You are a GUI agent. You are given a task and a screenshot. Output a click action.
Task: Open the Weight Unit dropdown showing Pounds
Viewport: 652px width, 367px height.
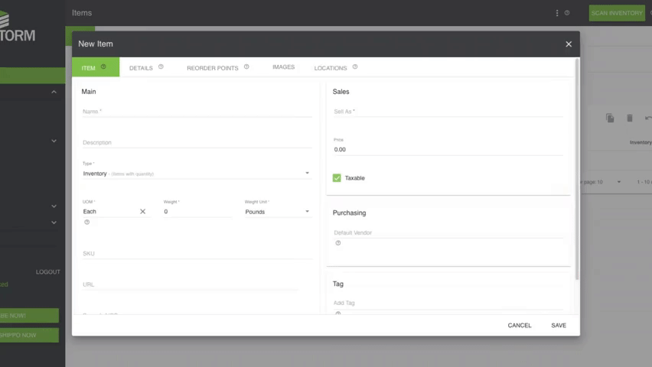point(278,212)
